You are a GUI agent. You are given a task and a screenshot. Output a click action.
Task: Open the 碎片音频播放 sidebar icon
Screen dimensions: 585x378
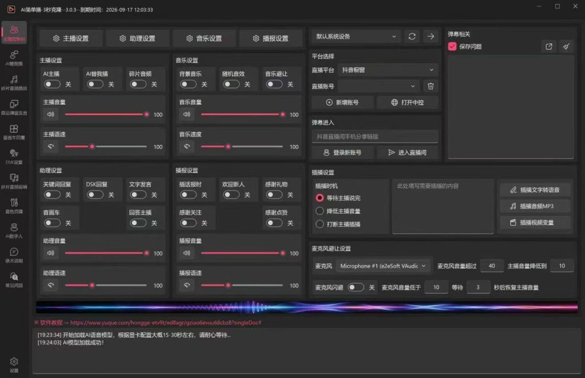(14, 82)
